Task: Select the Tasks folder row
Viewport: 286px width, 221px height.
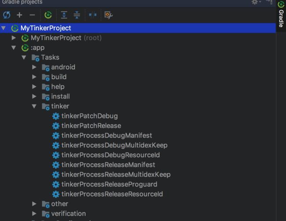Action: pos(138,57)
